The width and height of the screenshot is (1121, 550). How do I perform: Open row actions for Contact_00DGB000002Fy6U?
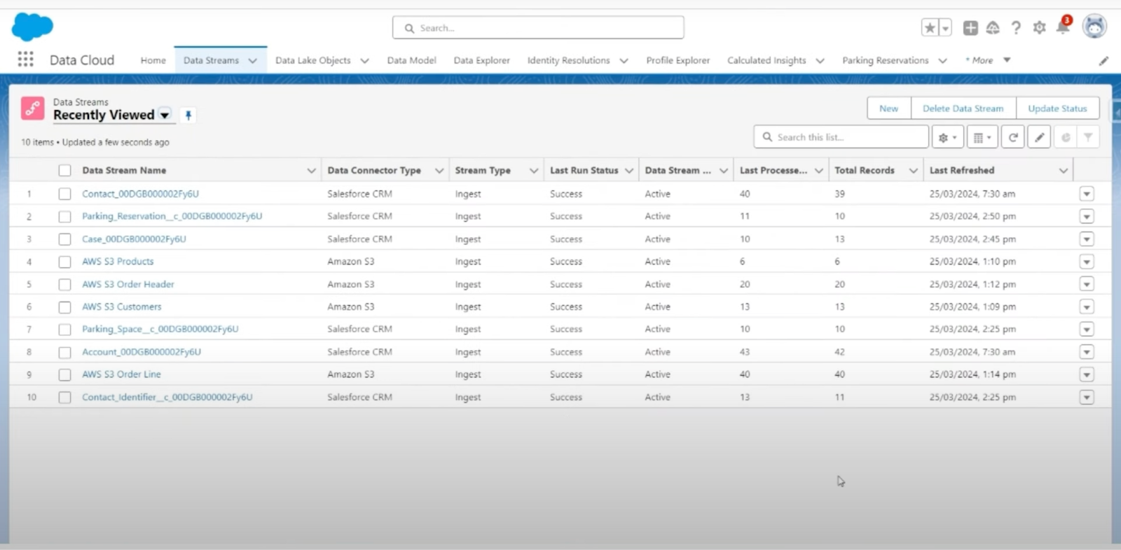[1087, 194]
